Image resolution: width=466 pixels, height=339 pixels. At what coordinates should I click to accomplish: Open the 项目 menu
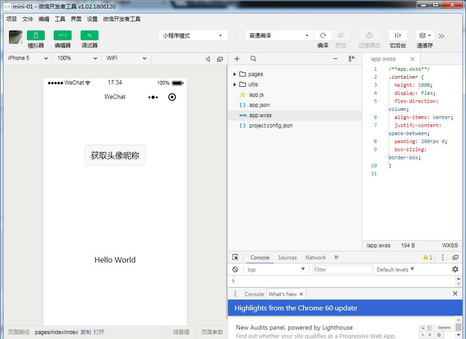tap(12, 19)
